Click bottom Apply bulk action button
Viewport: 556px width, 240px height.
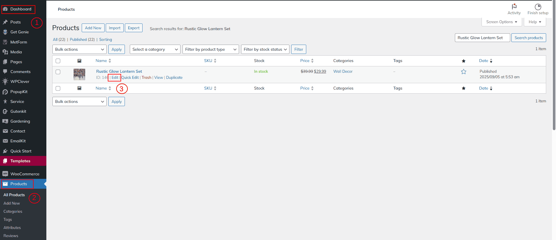(x=116, y=101)
